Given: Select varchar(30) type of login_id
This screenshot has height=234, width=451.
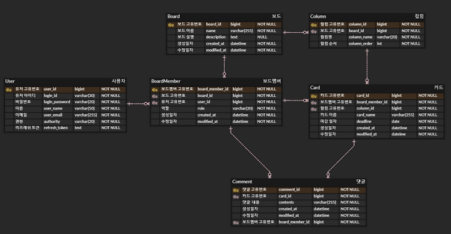Looking at the screenshot, I should pos(85,96).
